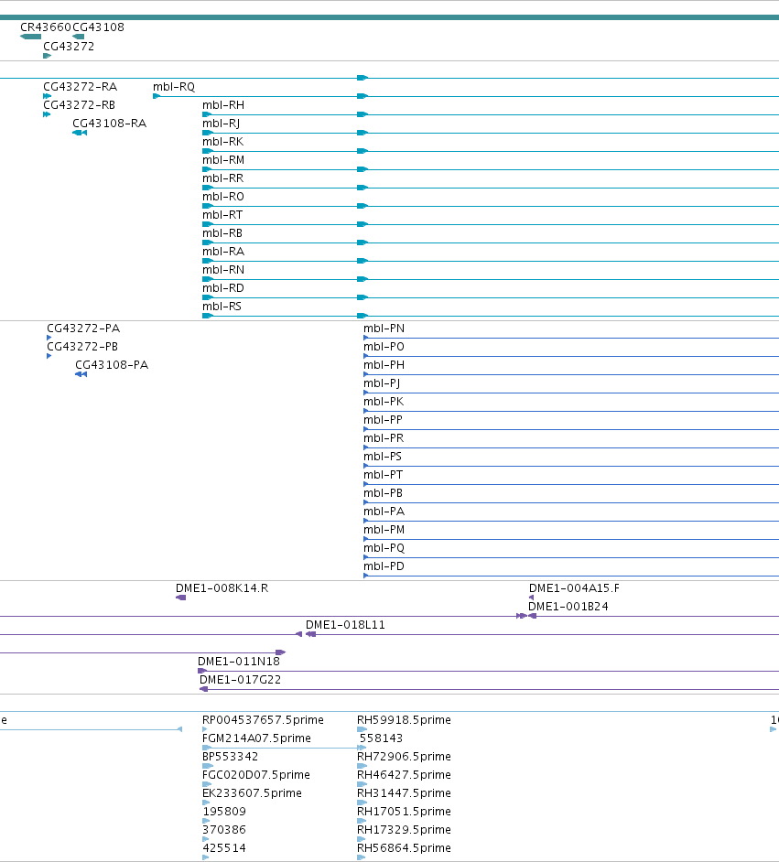Click the CG43272-PA protein label
The width and height of the screenshot is (779, 862).
click(83, 329)
